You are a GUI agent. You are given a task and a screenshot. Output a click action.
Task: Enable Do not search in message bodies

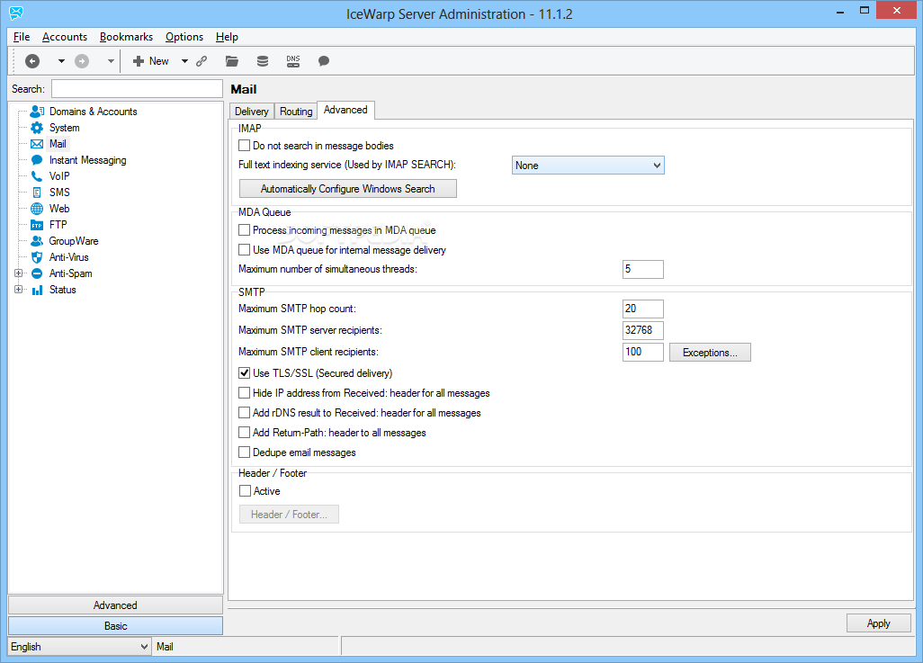(245, 146)
